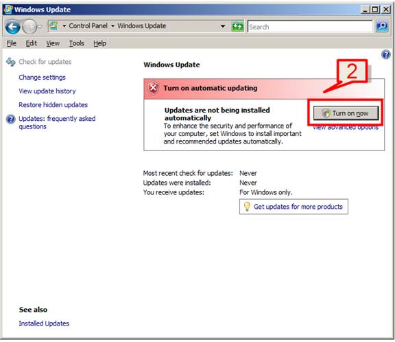This screenshot has width=395, height=342.
Task: Expand the arrow before Control Panel breadcrumb
Action: (x=64, y=26)
